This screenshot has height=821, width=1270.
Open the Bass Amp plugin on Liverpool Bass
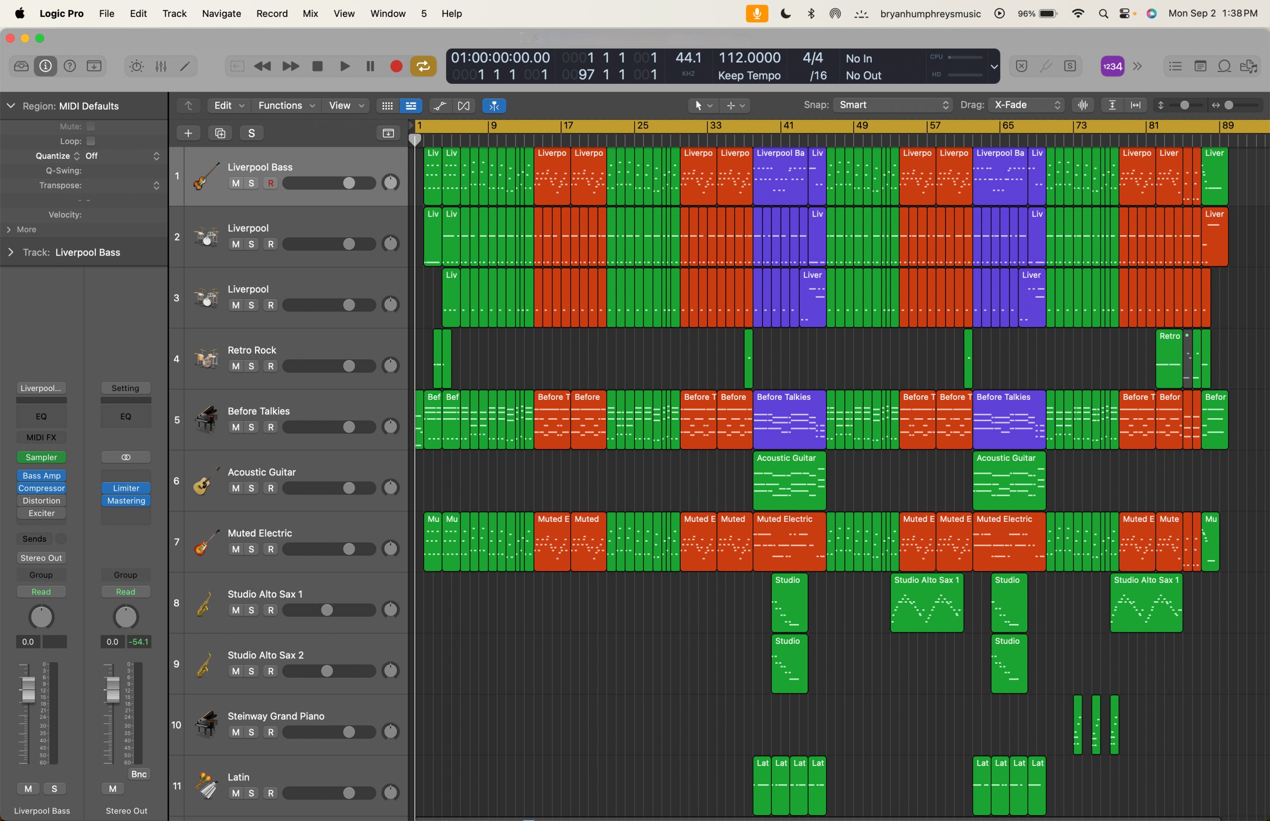(41, 476)
